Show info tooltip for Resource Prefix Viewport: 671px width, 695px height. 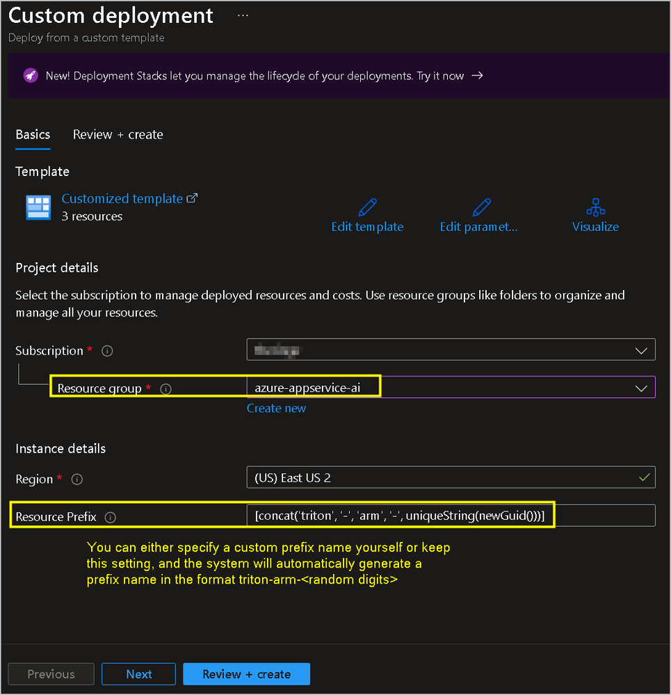point(111,518)
